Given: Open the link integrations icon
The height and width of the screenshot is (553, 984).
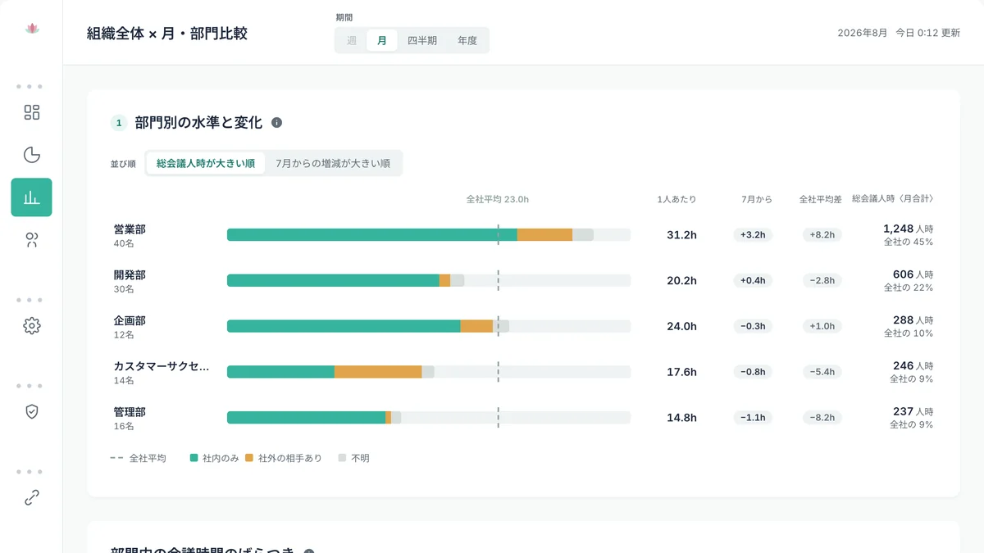Looking at the screenshot, I should pos(31,497).
